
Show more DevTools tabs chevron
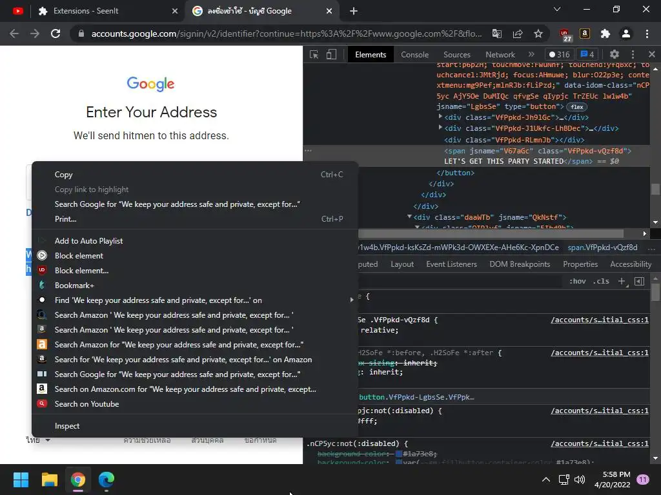531,54
